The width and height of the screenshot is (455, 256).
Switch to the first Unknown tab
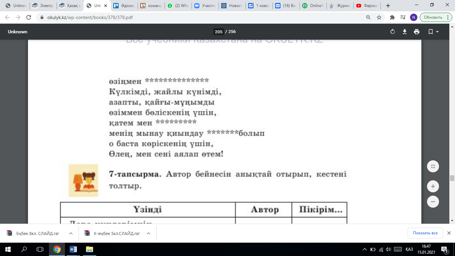[x=16, y=6]
